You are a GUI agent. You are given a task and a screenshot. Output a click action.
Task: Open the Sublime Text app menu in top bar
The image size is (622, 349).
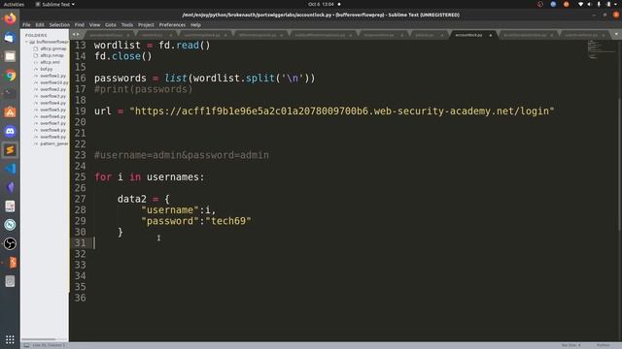tap(55, 4)
